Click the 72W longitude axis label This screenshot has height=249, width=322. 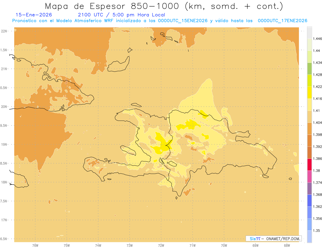pos(161,246)
